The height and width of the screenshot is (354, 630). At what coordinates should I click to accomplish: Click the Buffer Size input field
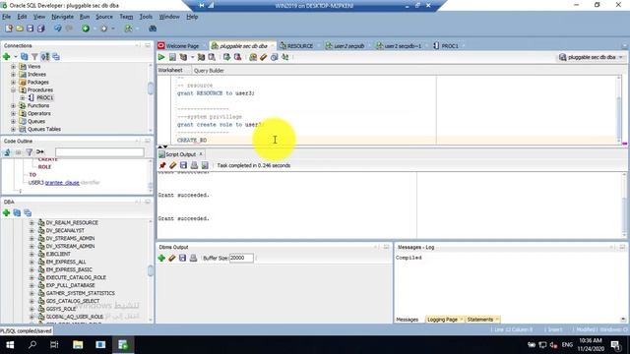point(241,258)
